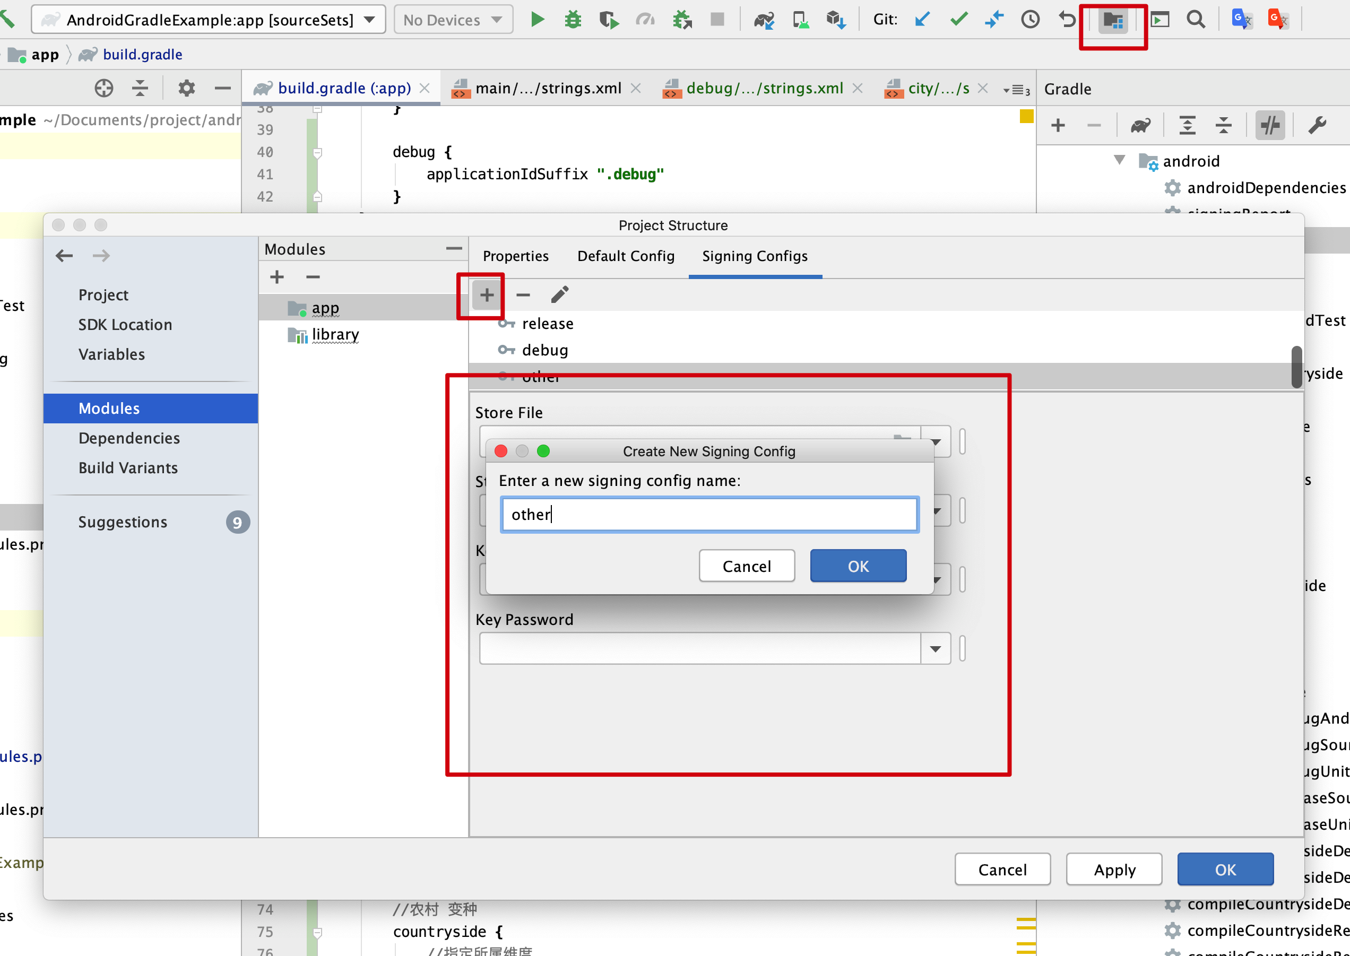Open the SDK Manager cube icon
Viewport: 1350px width, 956px height.
(836, 20)
